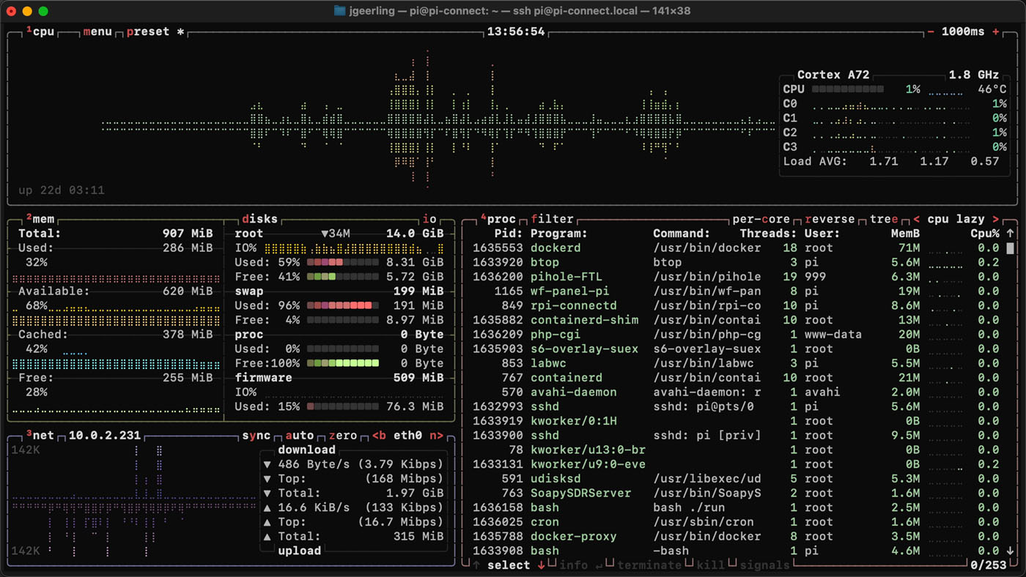Click "filter" to start typing a process filter
Image resolution: width=1026 pixels, height=577 pixels.
(x=552, y=218)
